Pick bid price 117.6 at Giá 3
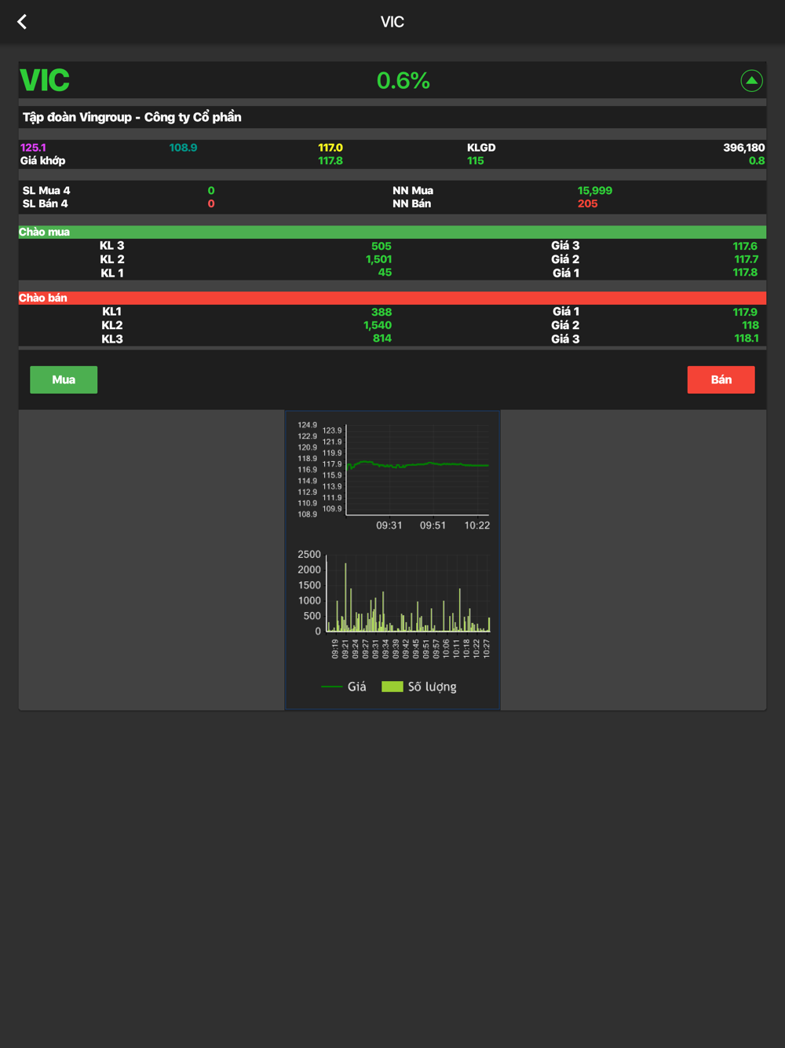Image resolution: width=785 pixels, height=1048 pixels. click(744, 246)
